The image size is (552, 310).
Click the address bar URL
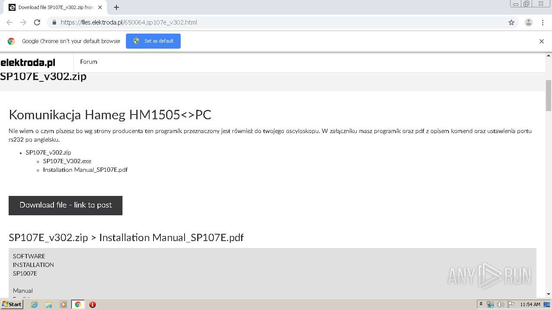pos(129,22)
